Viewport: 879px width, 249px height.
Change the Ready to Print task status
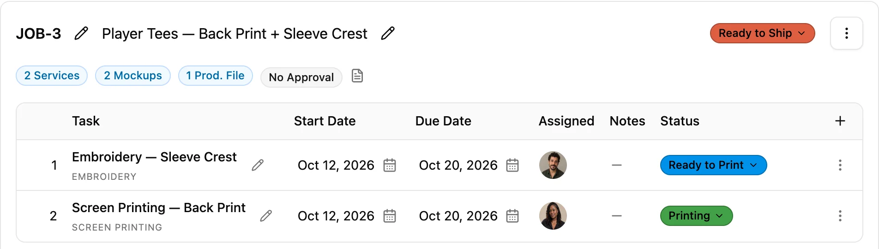click(x=713, y=165)
